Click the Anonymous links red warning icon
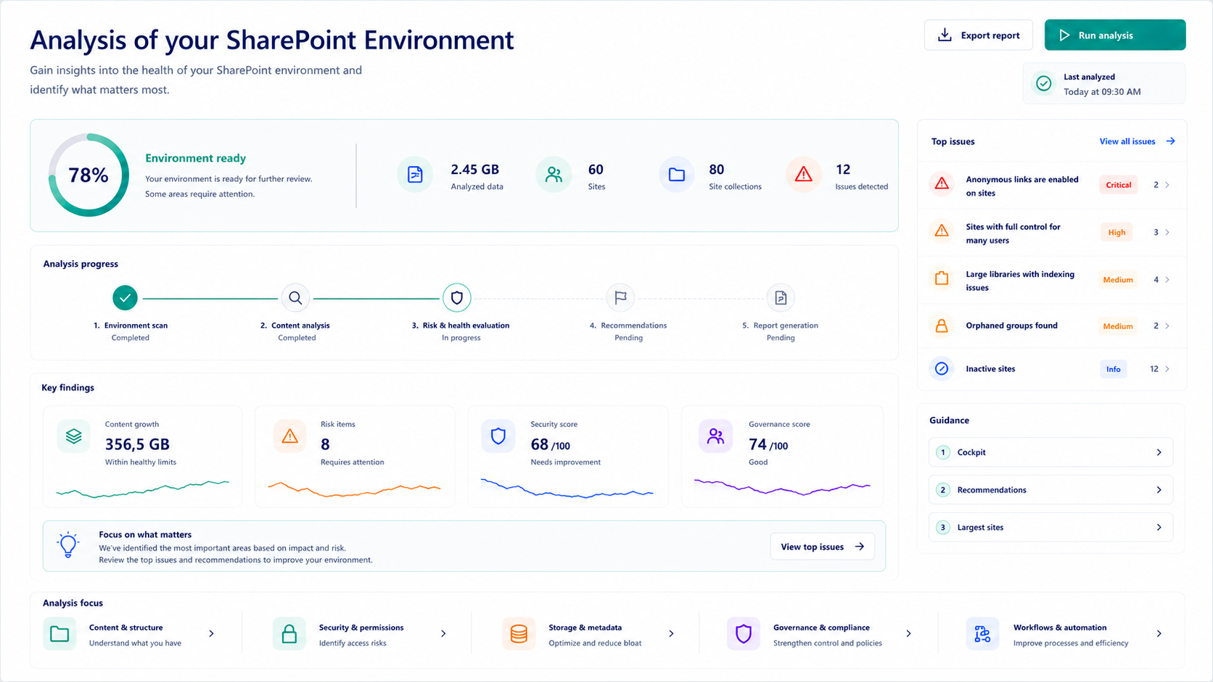Image resolution: width=1213 pixels, height=682 pixels. [942, 184]
